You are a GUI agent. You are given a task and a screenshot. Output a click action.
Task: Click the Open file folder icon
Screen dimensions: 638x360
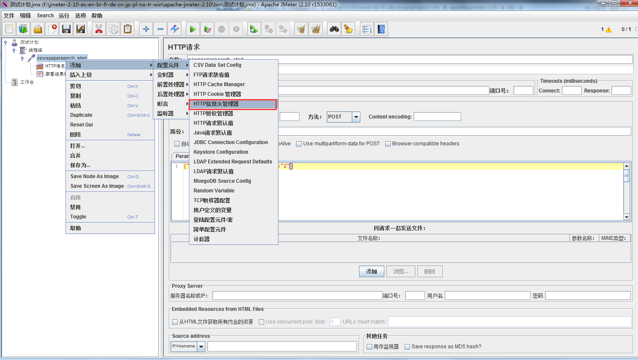point(38,29)
